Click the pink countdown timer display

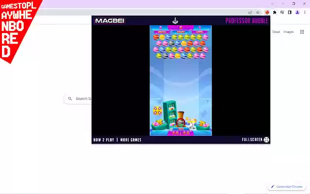(x=181, y=133)
